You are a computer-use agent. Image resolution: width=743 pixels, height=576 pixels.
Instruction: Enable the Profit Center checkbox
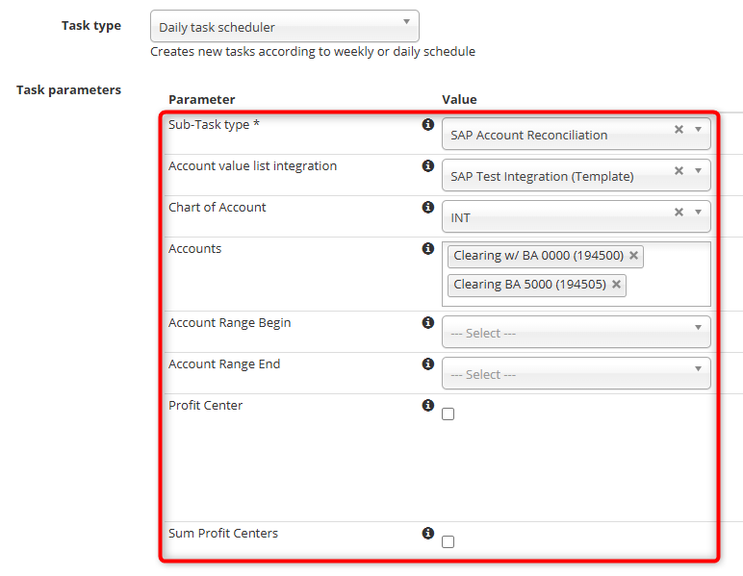pos(448,414)
